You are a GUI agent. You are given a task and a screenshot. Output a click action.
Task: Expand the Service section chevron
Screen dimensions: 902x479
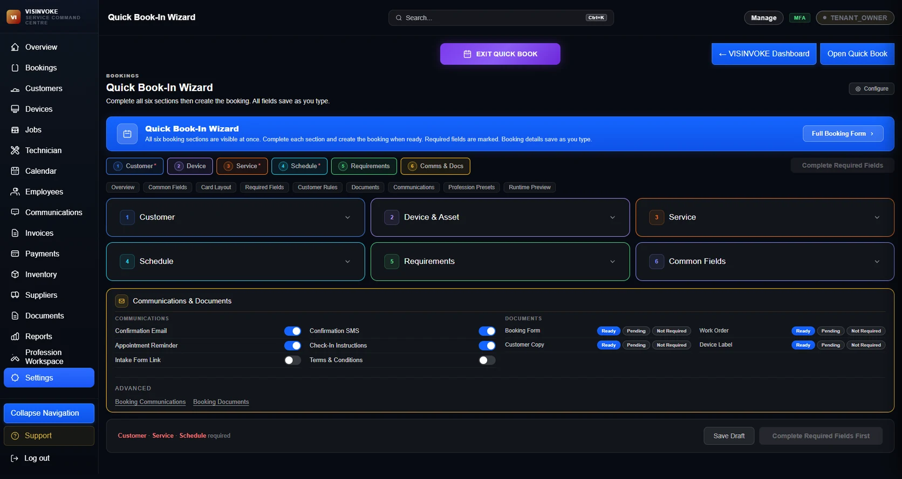tap(877, 217)
